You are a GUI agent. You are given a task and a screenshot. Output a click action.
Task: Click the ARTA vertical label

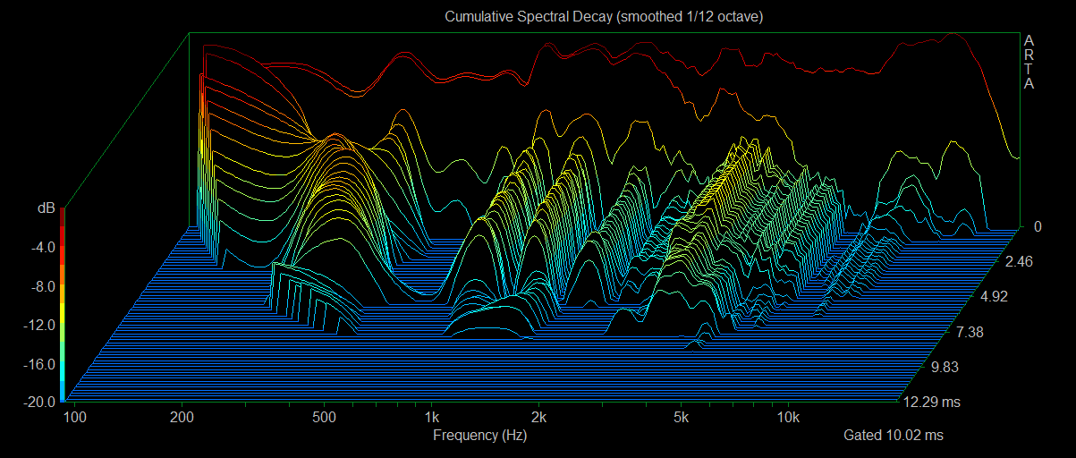pyautogui.click(x=1029, y=63)
